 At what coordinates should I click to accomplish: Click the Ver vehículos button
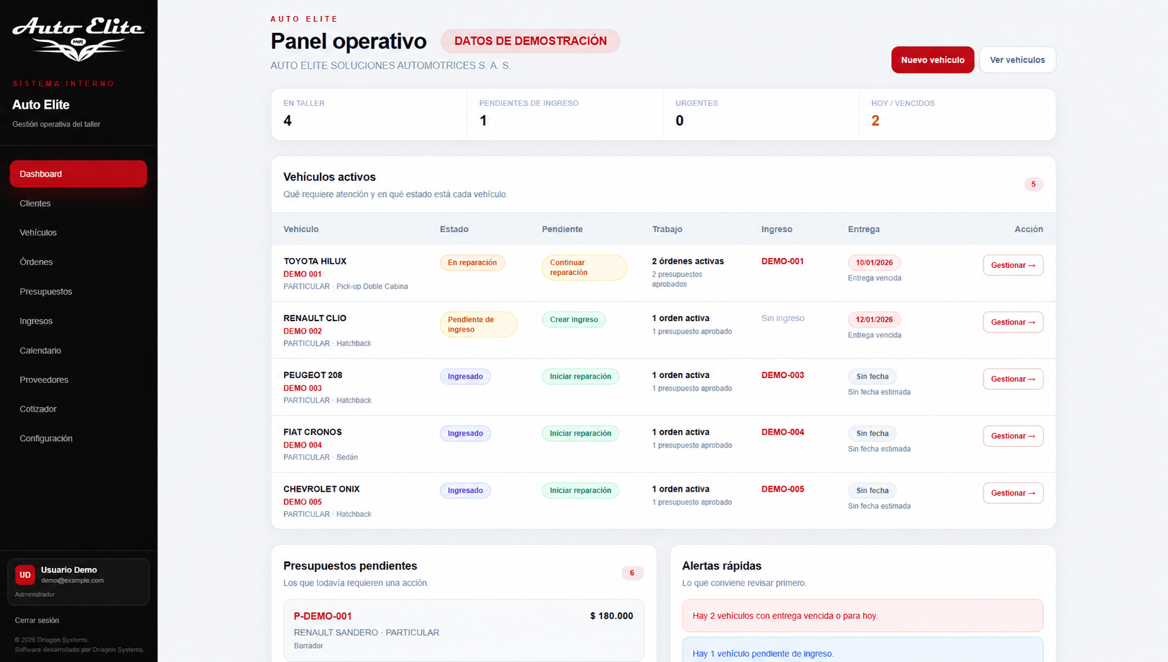(x=1017, y=60)
